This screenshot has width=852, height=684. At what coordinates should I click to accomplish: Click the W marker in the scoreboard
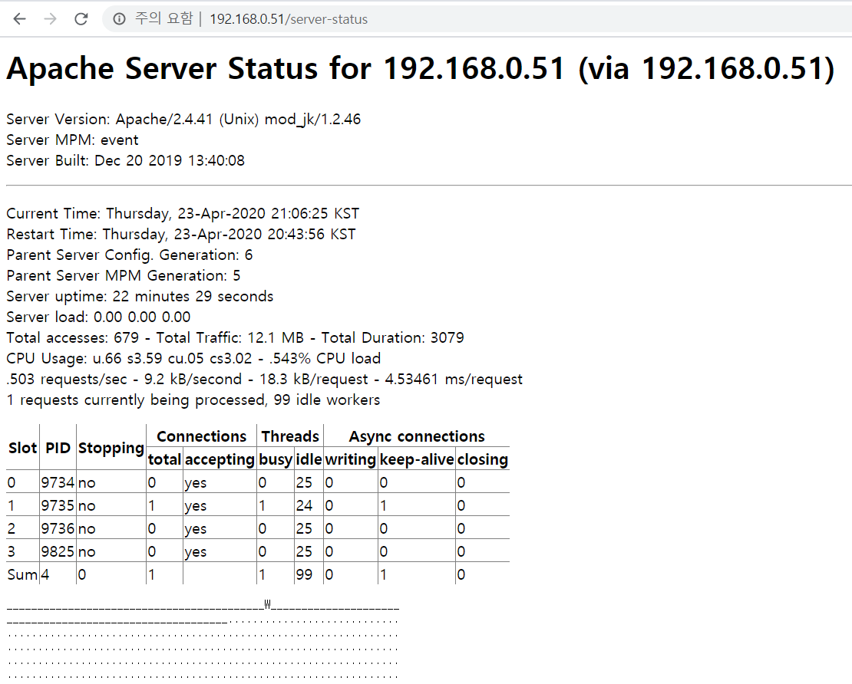point(267,603)
